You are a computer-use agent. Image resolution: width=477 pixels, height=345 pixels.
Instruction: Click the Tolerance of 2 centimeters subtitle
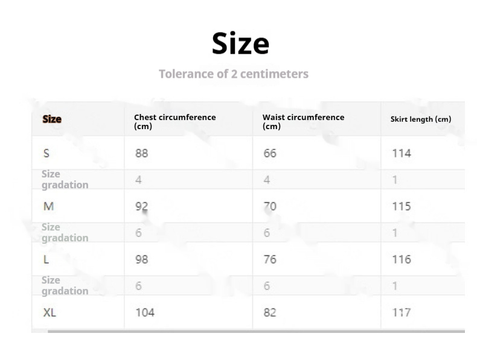(x=234, y=74)
